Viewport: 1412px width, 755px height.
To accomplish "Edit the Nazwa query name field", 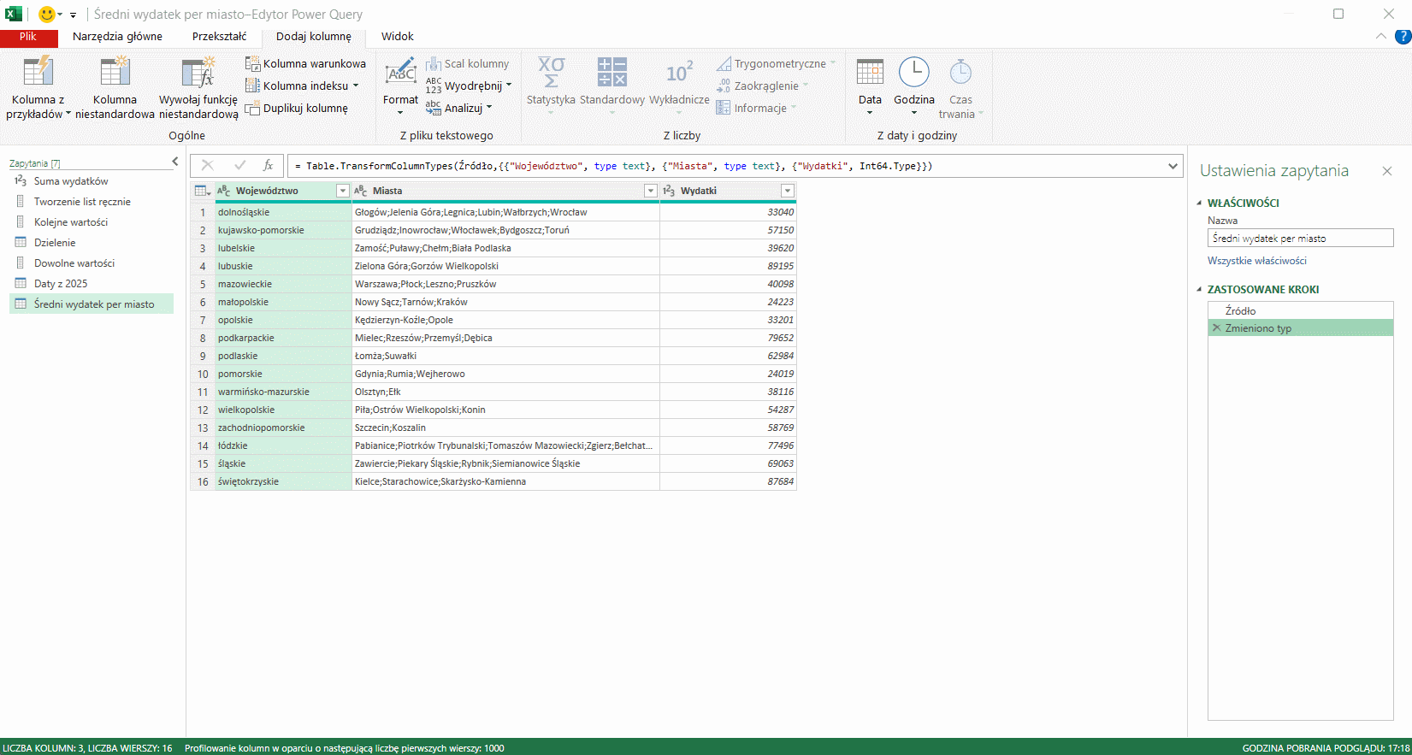I will click(1301, 239).
